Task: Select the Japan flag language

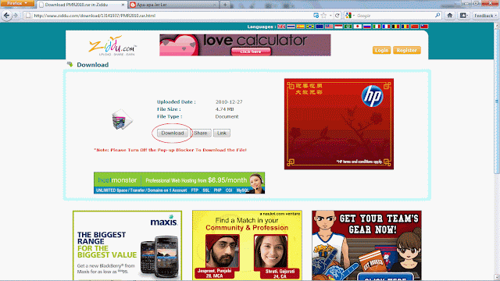Action: 358,27
